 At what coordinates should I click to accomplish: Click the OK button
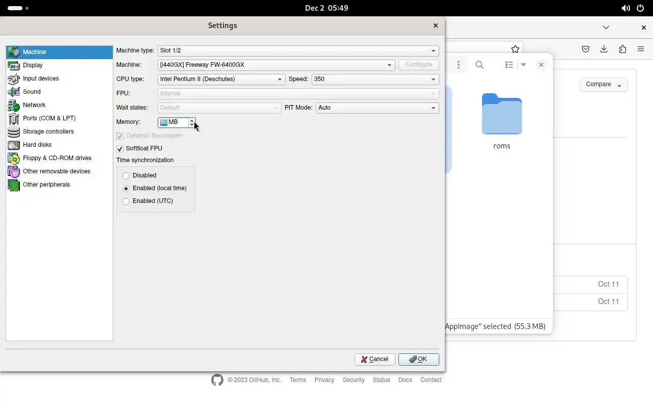tap(419, 360)
